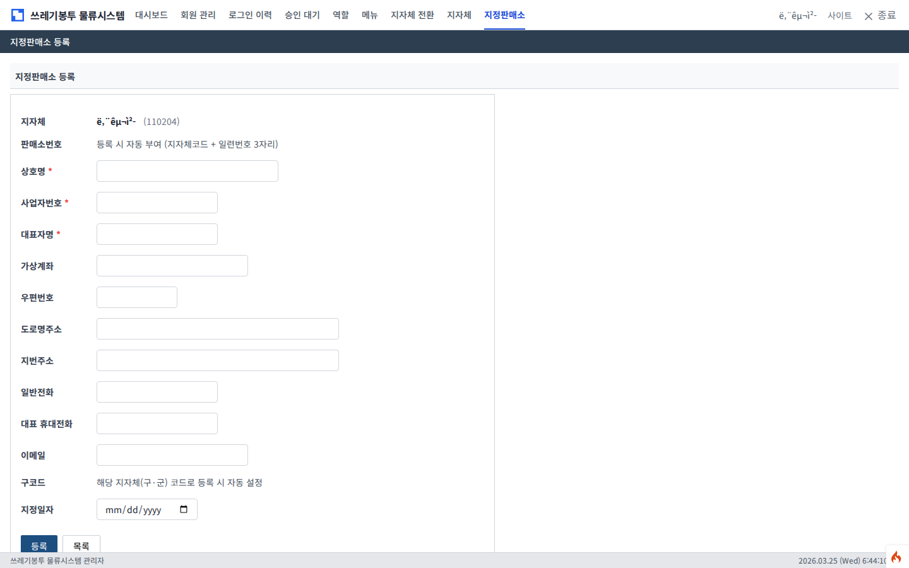The image size is (909, 568).
Task: Submit the form with the 등록 button
Action: [x=39, y=544]
